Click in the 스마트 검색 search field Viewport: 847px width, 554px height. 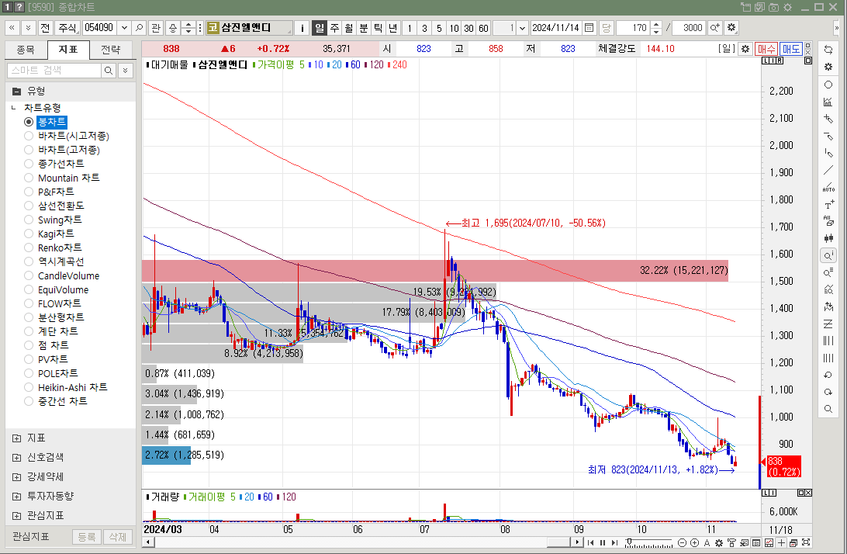click(54, 71)
